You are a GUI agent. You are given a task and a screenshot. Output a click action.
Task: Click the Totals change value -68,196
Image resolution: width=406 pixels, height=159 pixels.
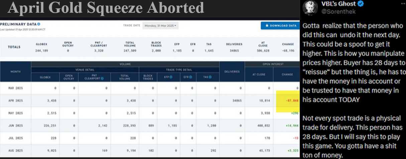[287, 50]
